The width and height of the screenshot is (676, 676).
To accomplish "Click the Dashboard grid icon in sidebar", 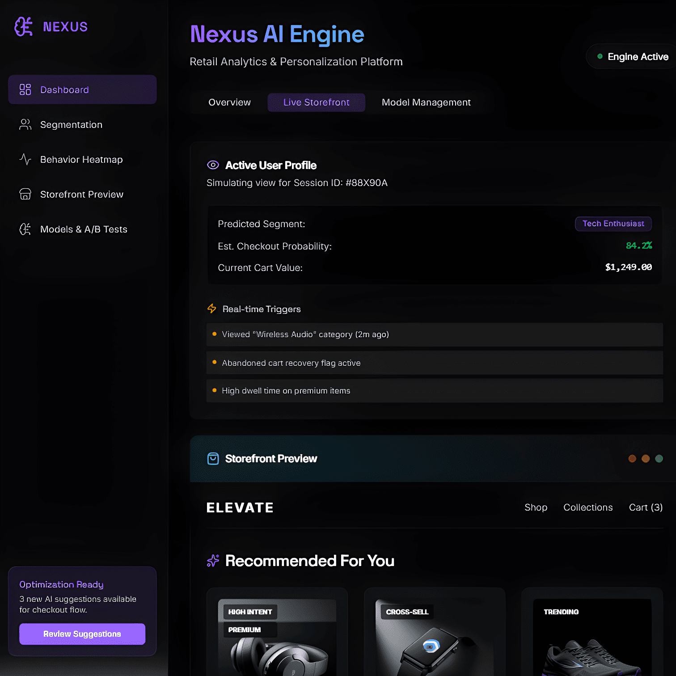I will [x=25, y=90].
